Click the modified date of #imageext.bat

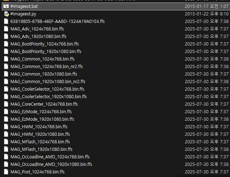(x=207, y=6)
